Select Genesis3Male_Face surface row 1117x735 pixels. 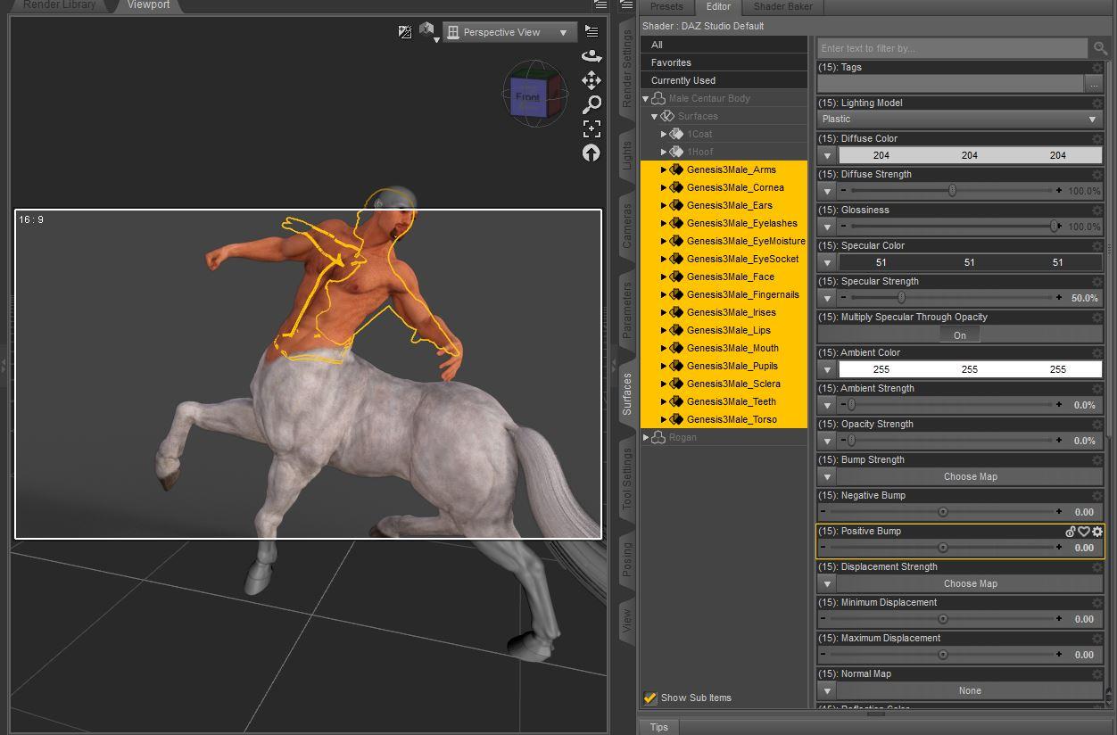[724, 277]
